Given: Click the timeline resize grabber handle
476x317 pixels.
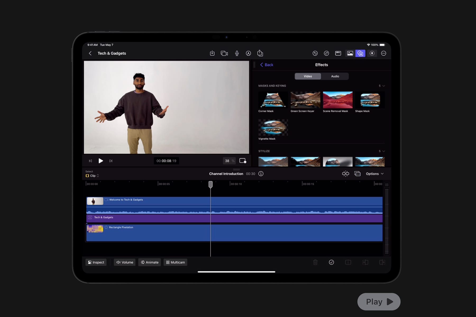Looking at the screenshot, I should coord(236,170).
